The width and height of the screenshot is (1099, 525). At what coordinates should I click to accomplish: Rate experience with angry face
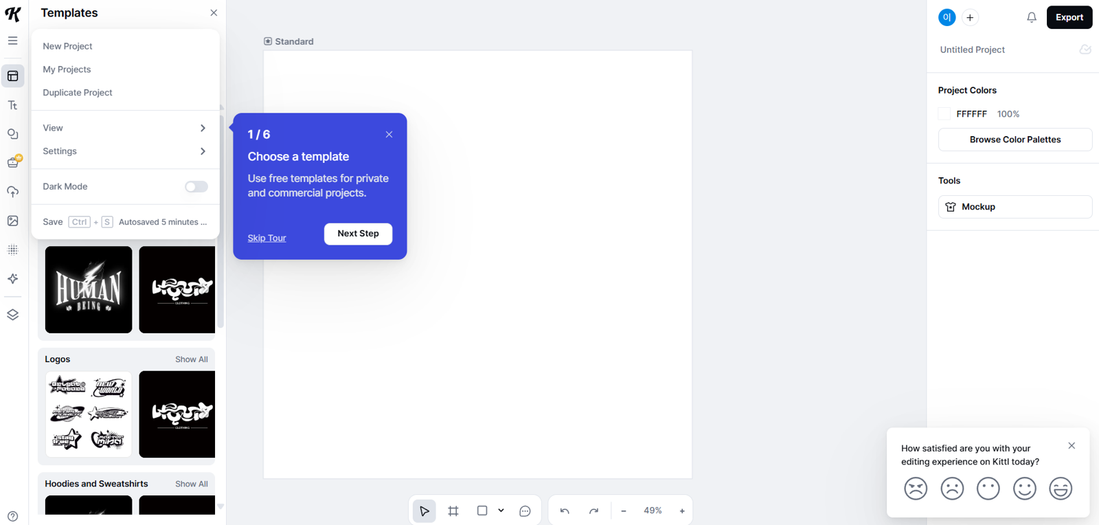(x=916, y=489)
